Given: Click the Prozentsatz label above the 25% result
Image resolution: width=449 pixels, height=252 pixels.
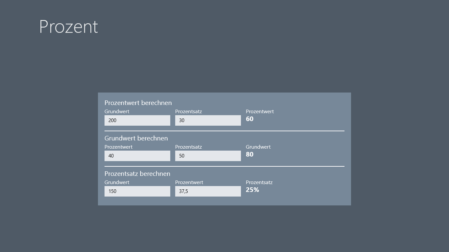Looking at the screenshot, I should coord(259,182).
